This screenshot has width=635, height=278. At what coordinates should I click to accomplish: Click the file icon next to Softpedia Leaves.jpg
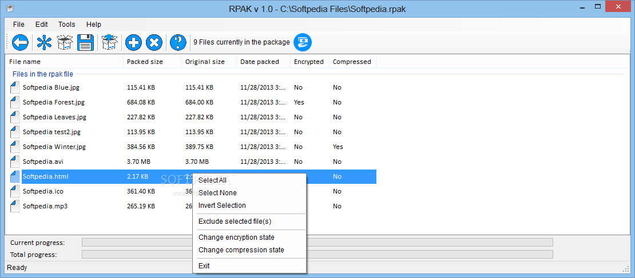point(15,117)
